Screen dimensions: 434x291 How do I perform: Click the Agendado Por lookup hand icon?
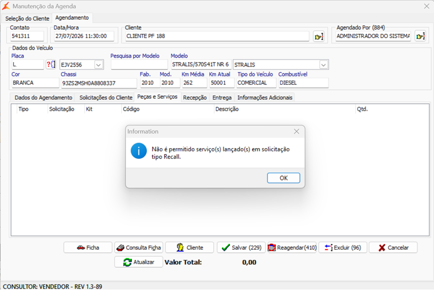coord(420,36)
